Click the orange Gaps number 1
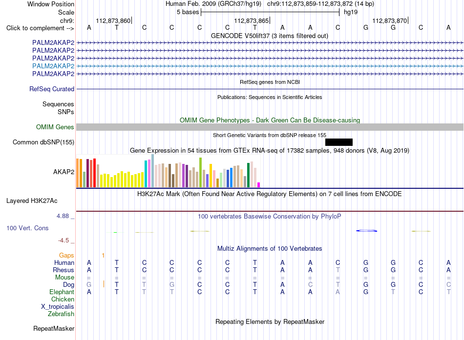The image size is (464, 340). [x=103, y=255]
